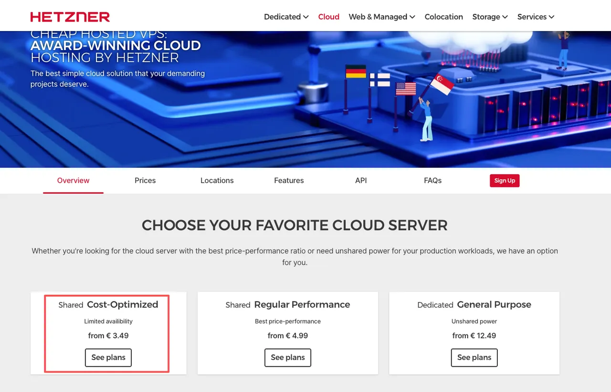See plans for Shared Cost-Optimized
Screen dimensions: 611x392
[x=108, y=358]
